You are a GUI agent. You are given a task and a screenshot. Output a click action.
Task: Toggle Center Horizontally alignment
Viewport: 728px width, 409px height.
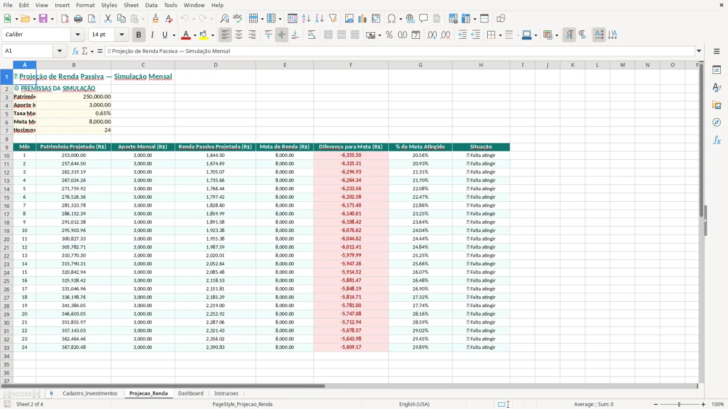(x=238, y=35)
